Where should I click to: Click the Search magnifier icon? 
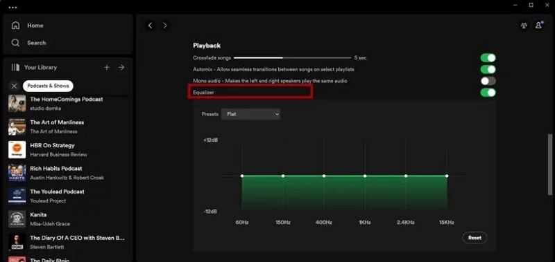pyautogui.click(x=15, y=43)
